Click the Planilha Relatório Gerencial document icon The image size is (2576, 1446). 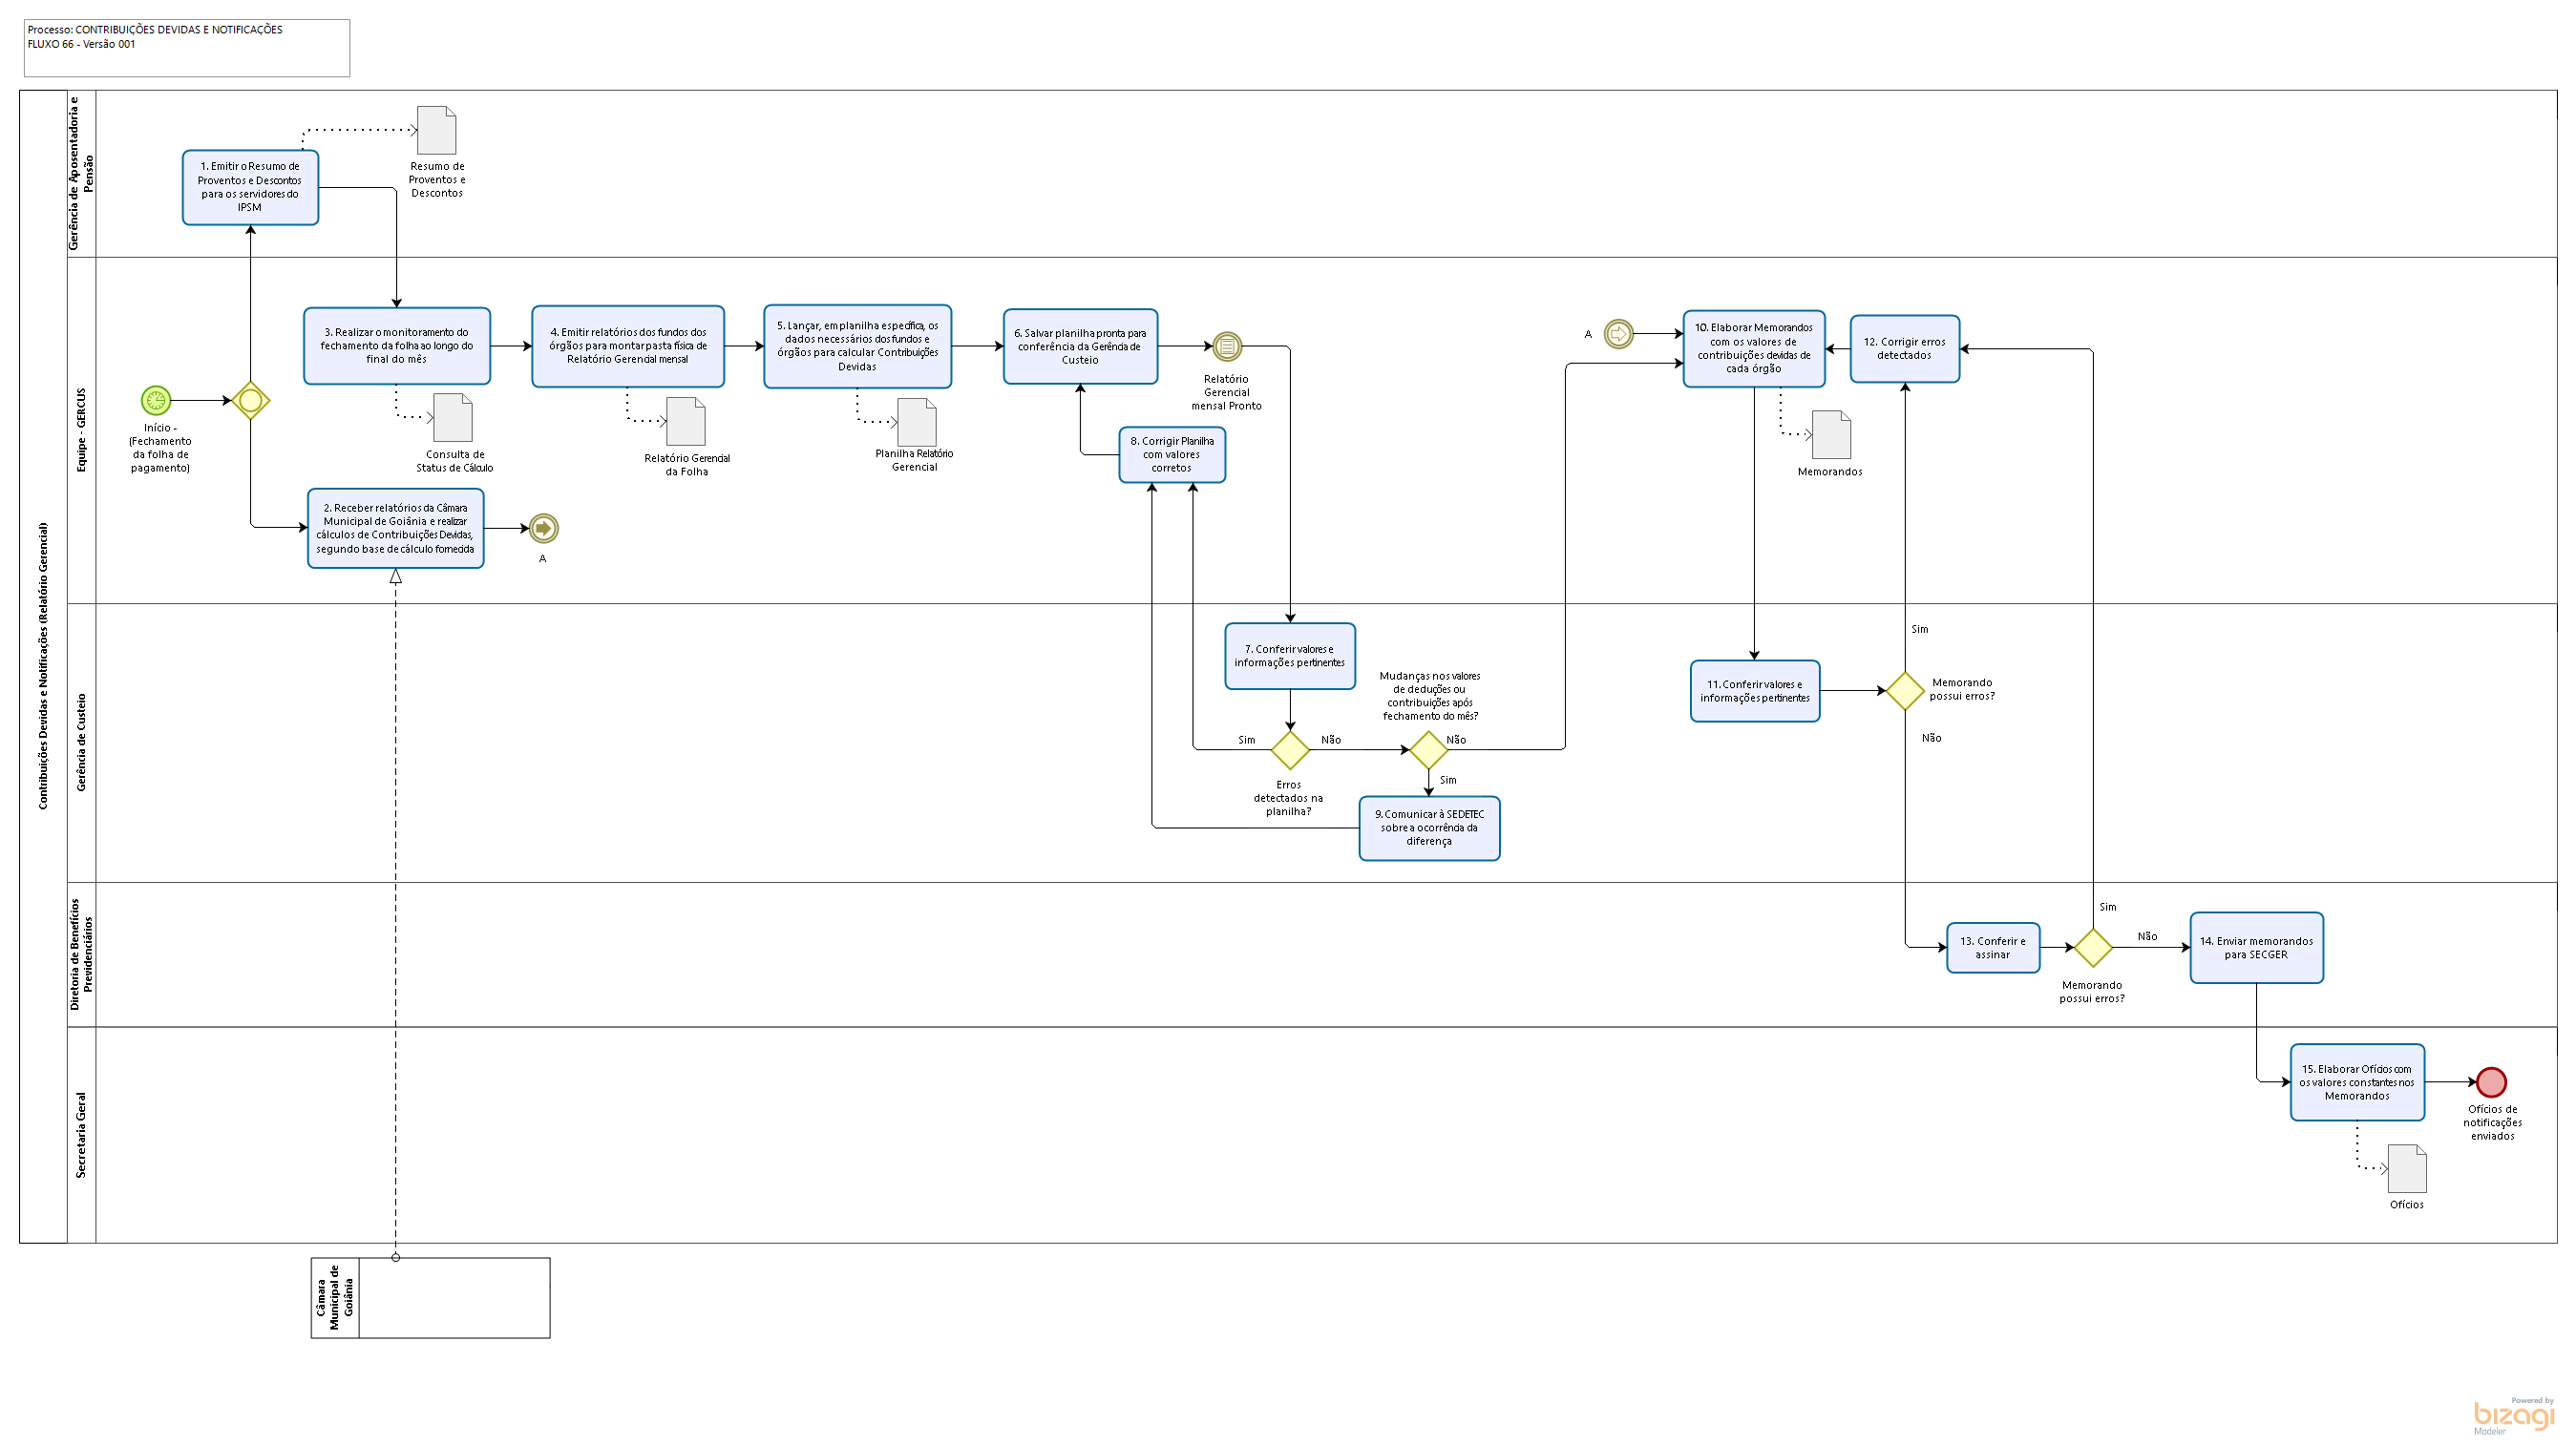pyautogui.click(x=916, y=423)
